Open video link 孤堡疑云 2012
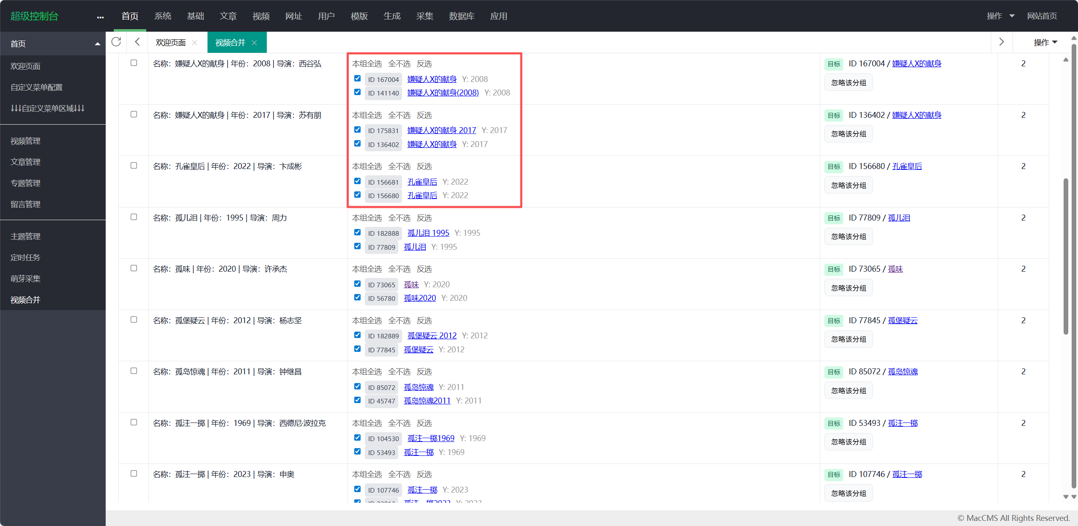Screen dimensions: 1078x526 coord(432,335)
